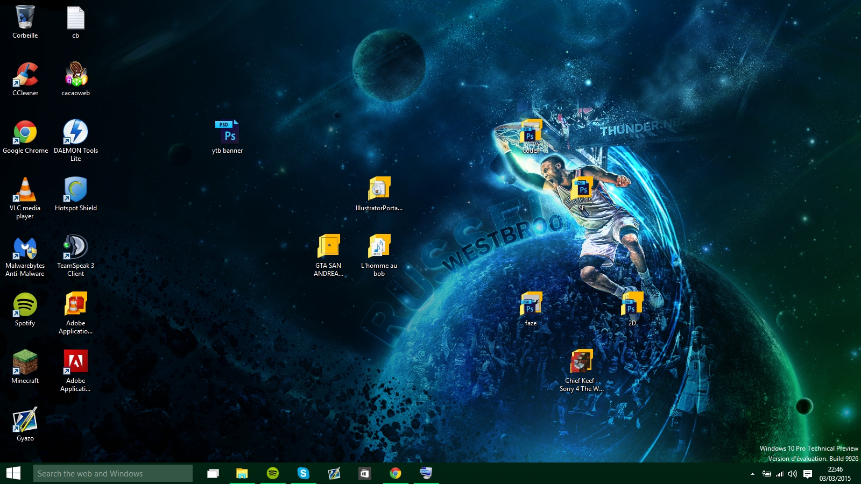Open the Corbeille recycle bin icon

(x=25, y=23)
